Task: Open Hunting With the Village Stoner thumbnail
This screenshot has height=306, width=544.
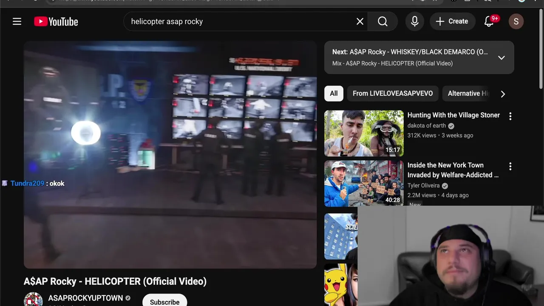Action: tap(364, 133)
